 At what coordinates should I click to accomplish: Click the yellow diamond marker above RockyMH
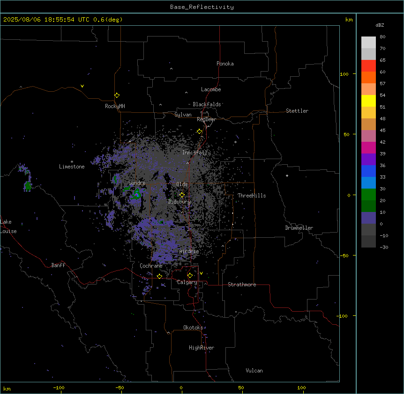117,95
